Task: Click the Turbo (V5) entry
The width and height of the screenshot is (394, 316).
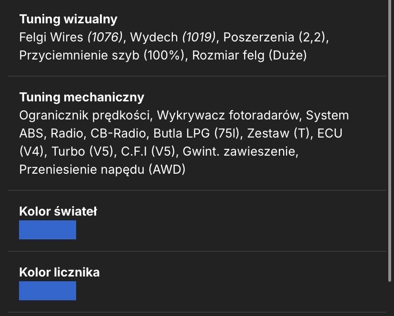Action: click(82, 151)
